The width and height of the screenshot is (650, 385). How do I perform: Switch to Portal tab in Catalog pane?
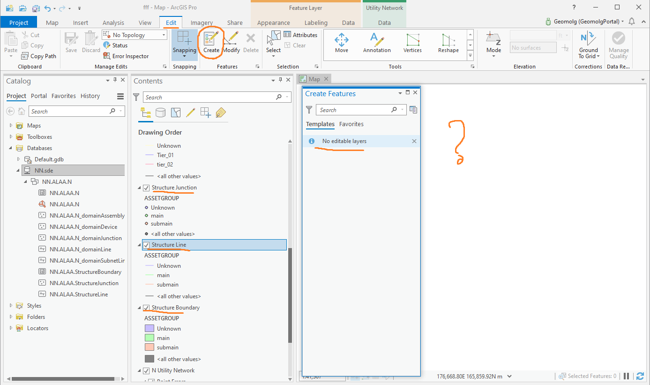tap(39, 96)
